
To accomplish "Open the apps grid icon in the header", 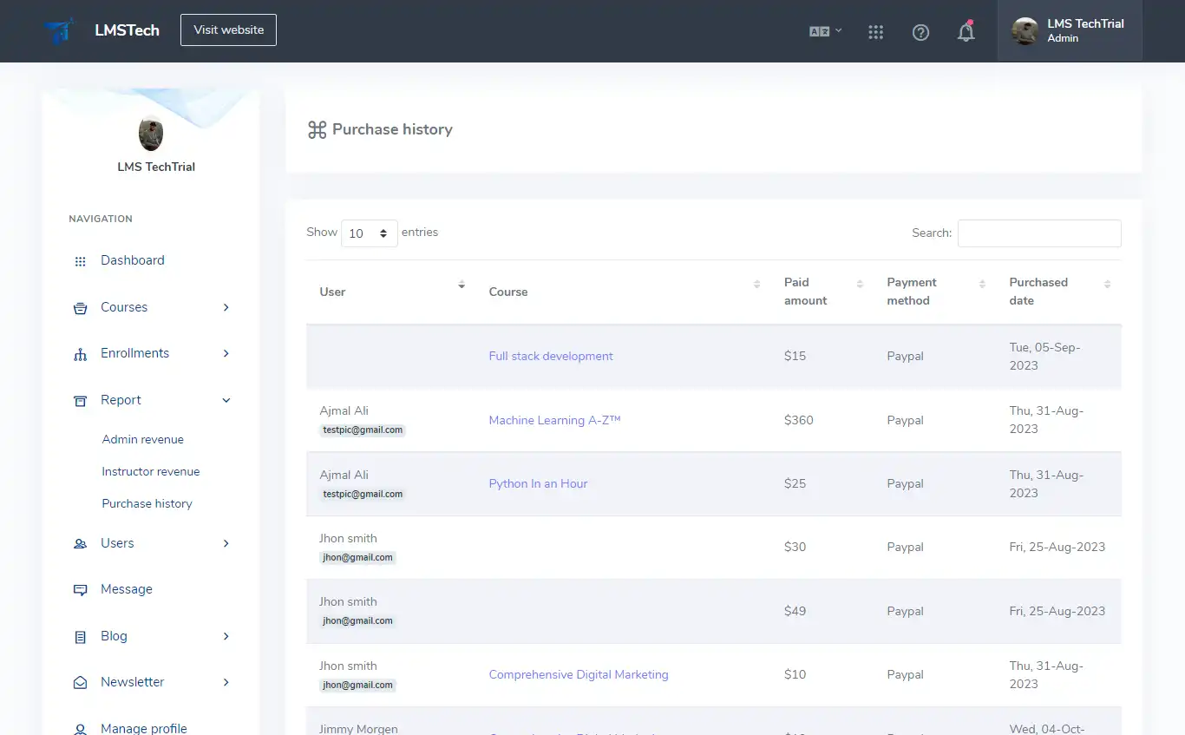I will [x=875, y=31].
